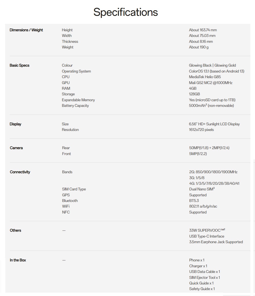255x296 pixels.
Task: Click the 5000mAh battery capacity value
Action: click(211, 106)
